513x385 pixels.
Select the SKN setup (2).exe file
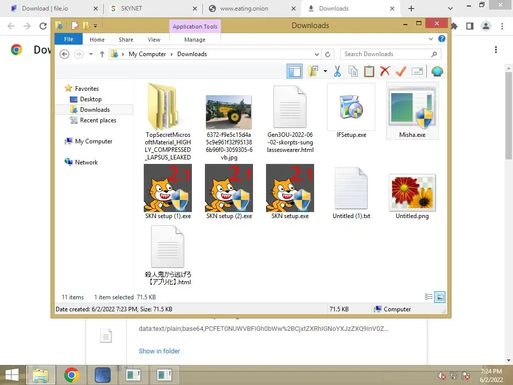[229, 192]
